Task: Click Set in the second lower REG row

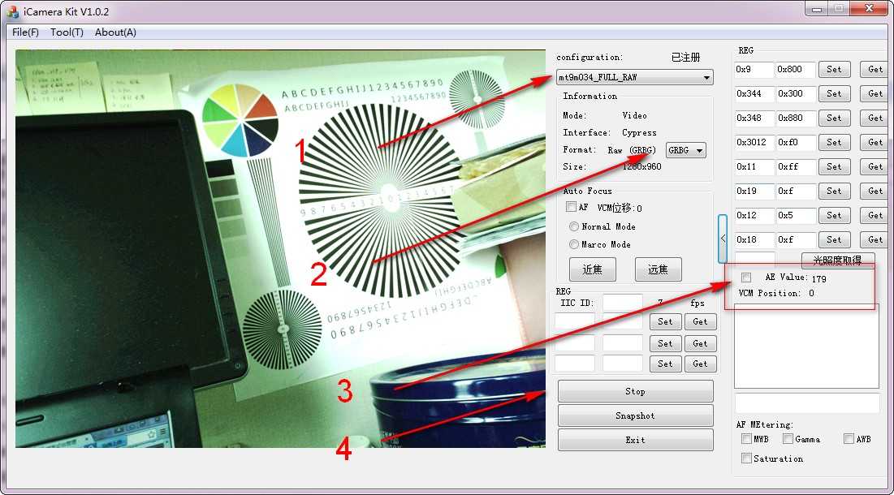Action: tap(665, 343)
